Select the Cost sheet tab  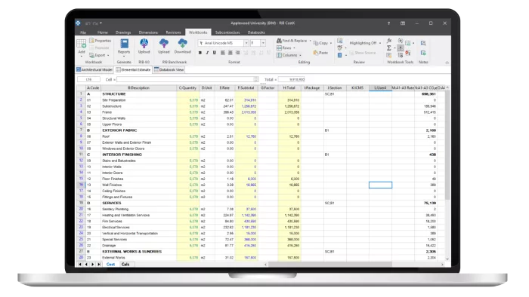click(x=110, y=265)
